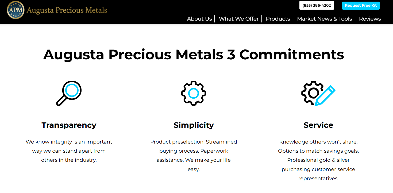Screen dimensions: 393x193
Task: Open the About Us menu
Action: point(199,19)
